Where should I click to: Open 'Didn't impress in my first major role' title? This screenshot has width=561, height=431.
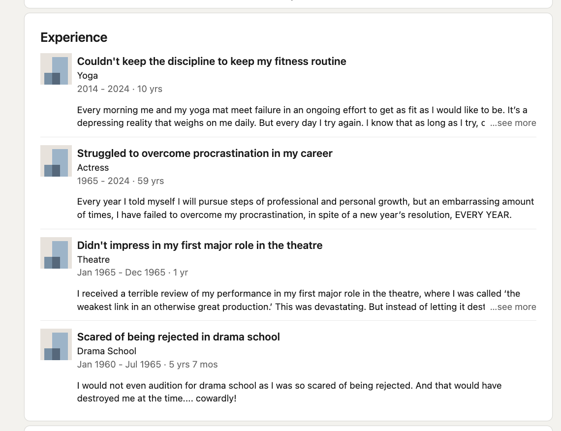[x=200, y=246]
